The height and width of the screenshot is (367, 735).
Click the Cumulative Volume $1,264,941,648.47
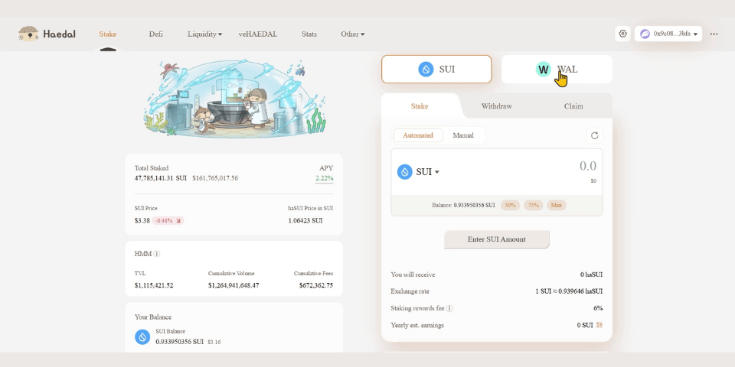234,285
